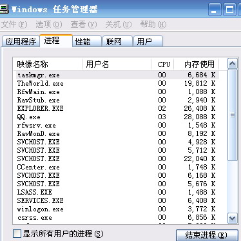Open the 文件(F) menu

14,24
